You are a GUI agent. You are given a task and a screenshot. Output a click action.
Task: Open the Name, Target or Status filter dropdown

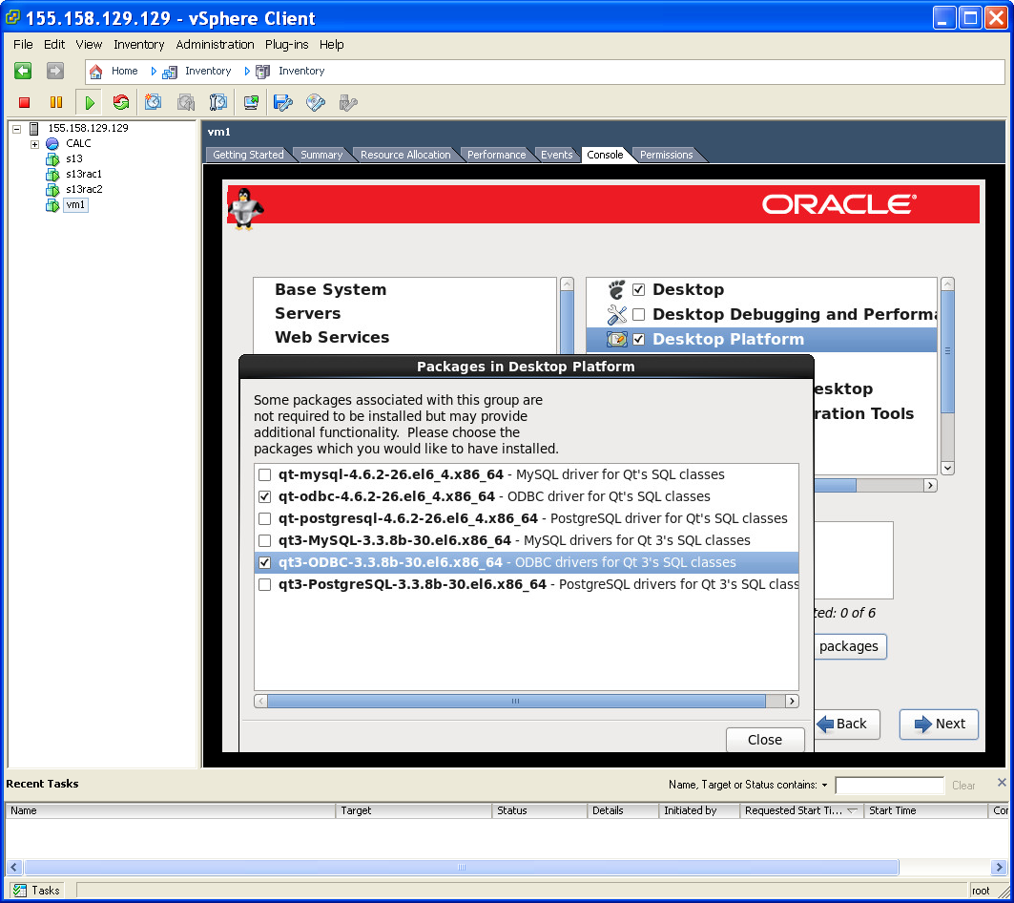point(824,786)
